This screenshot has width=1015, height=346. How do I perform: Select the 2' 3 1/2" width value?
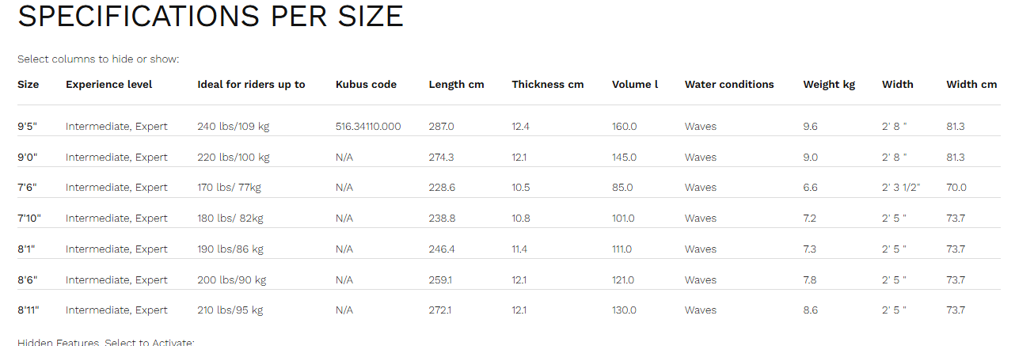(910, 188)
